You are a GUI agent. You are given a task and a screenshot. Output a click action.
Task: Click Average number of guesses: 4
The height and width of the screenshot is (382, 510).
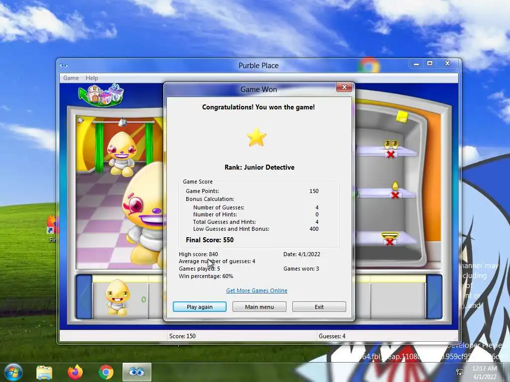click(217, 261)
